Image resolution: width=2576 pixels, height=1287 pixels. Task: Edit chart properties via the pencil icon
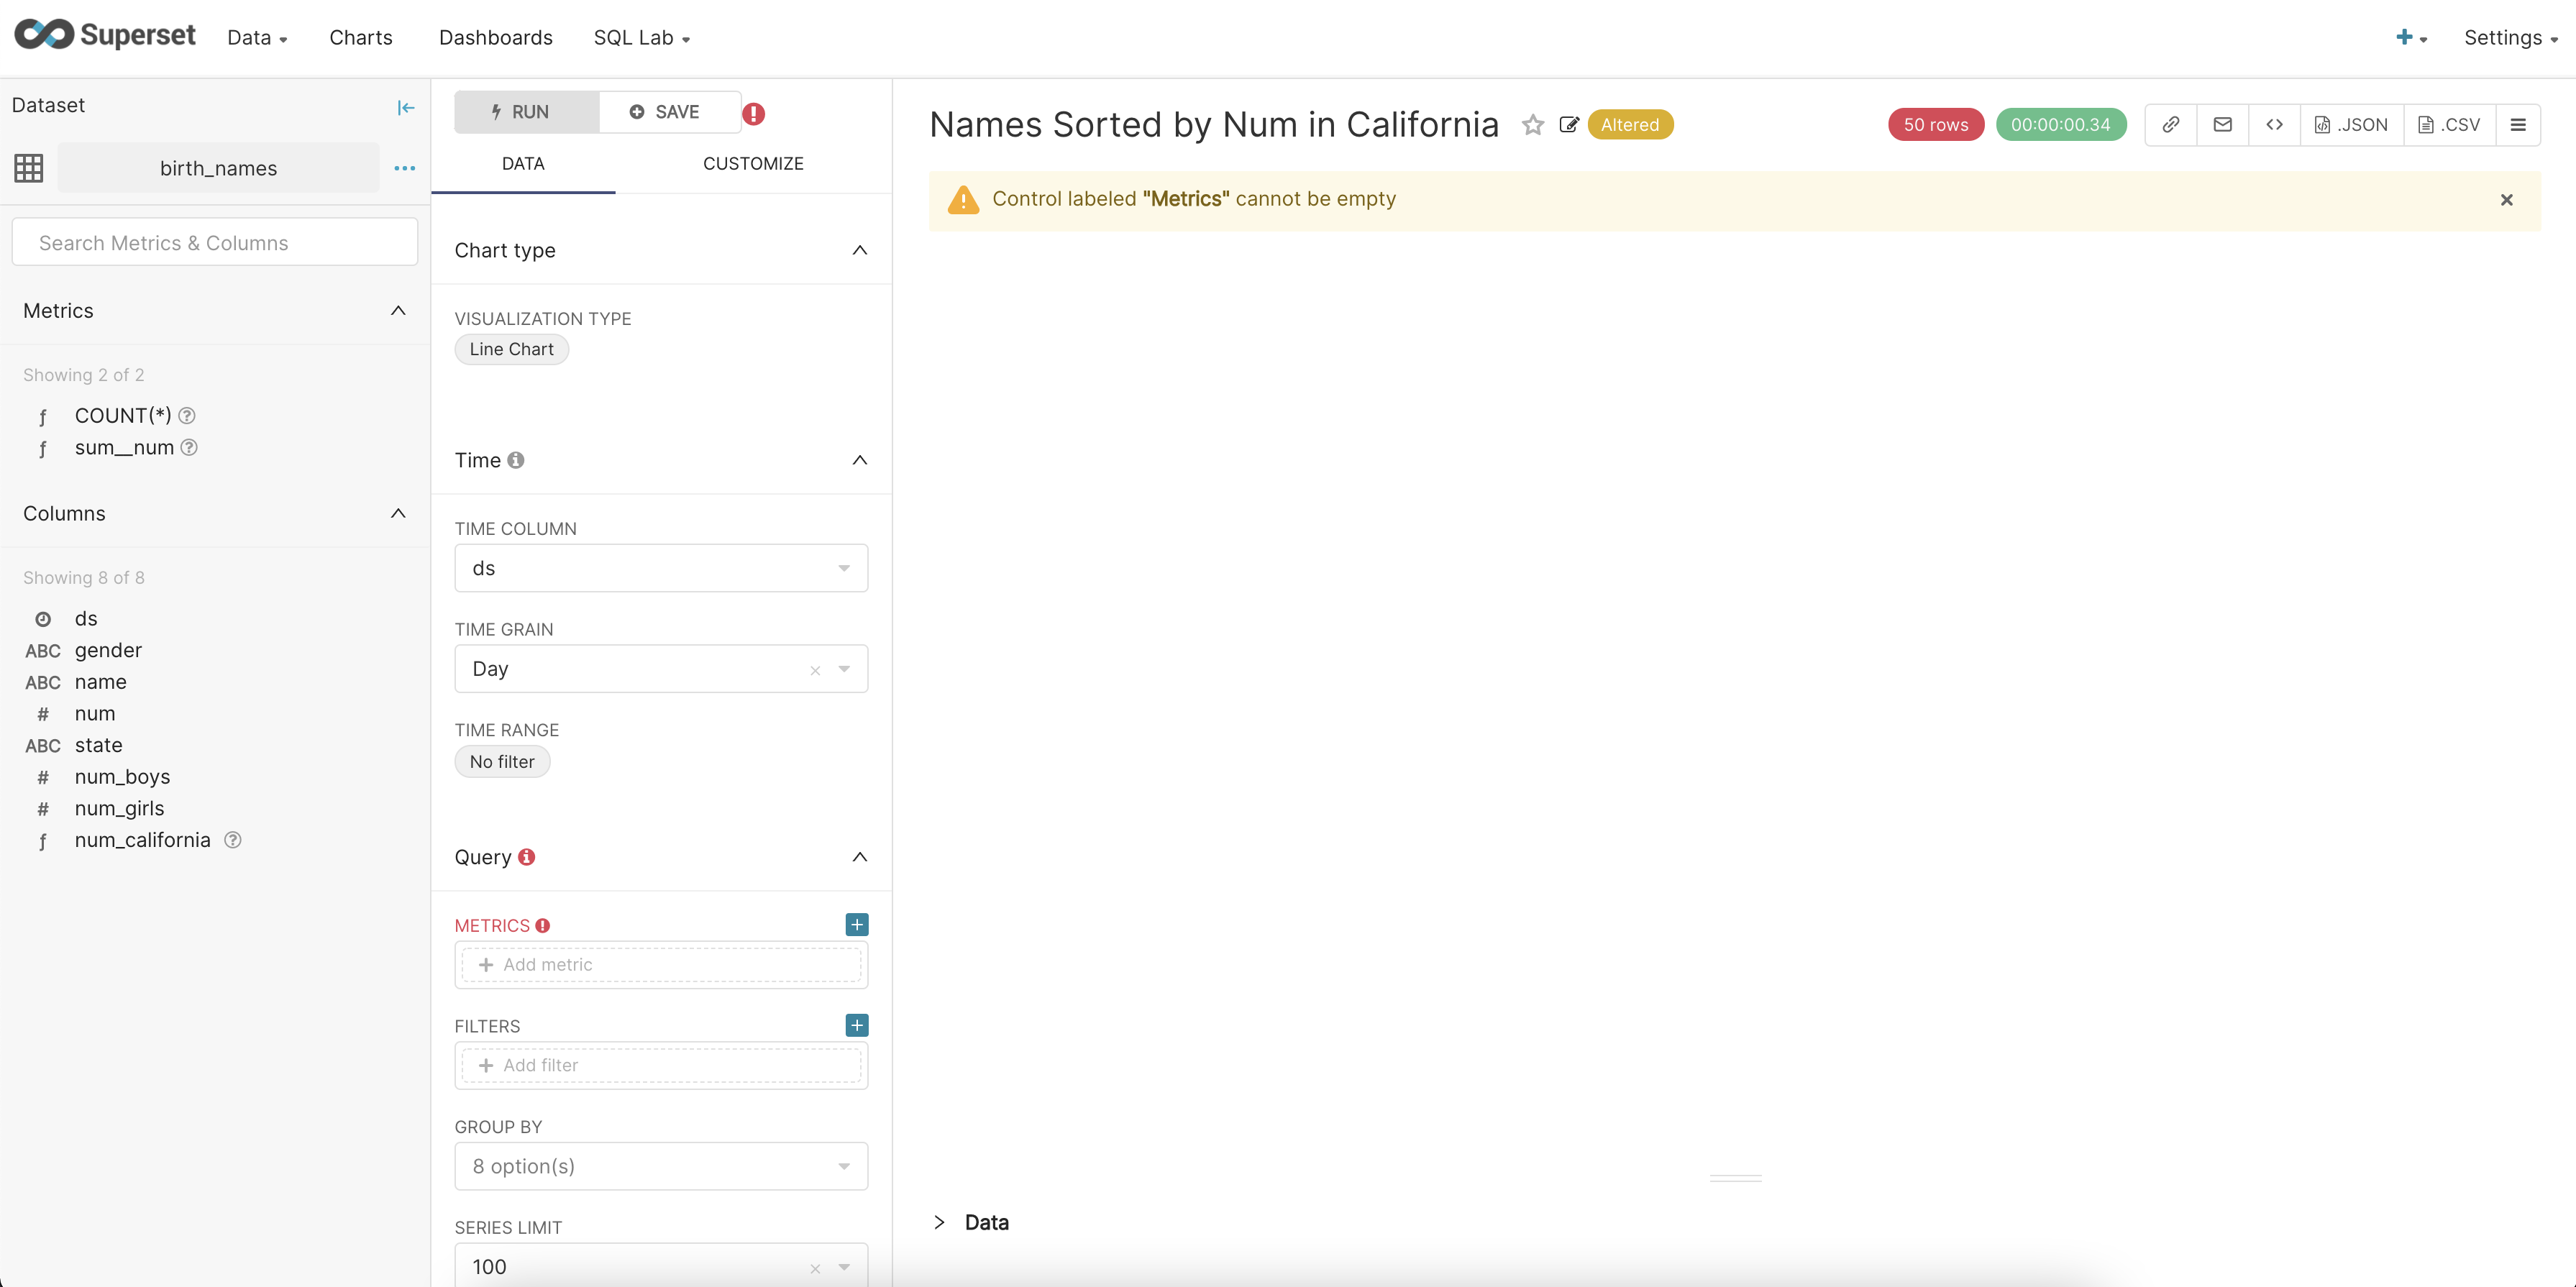click(x=1569, y=124)
